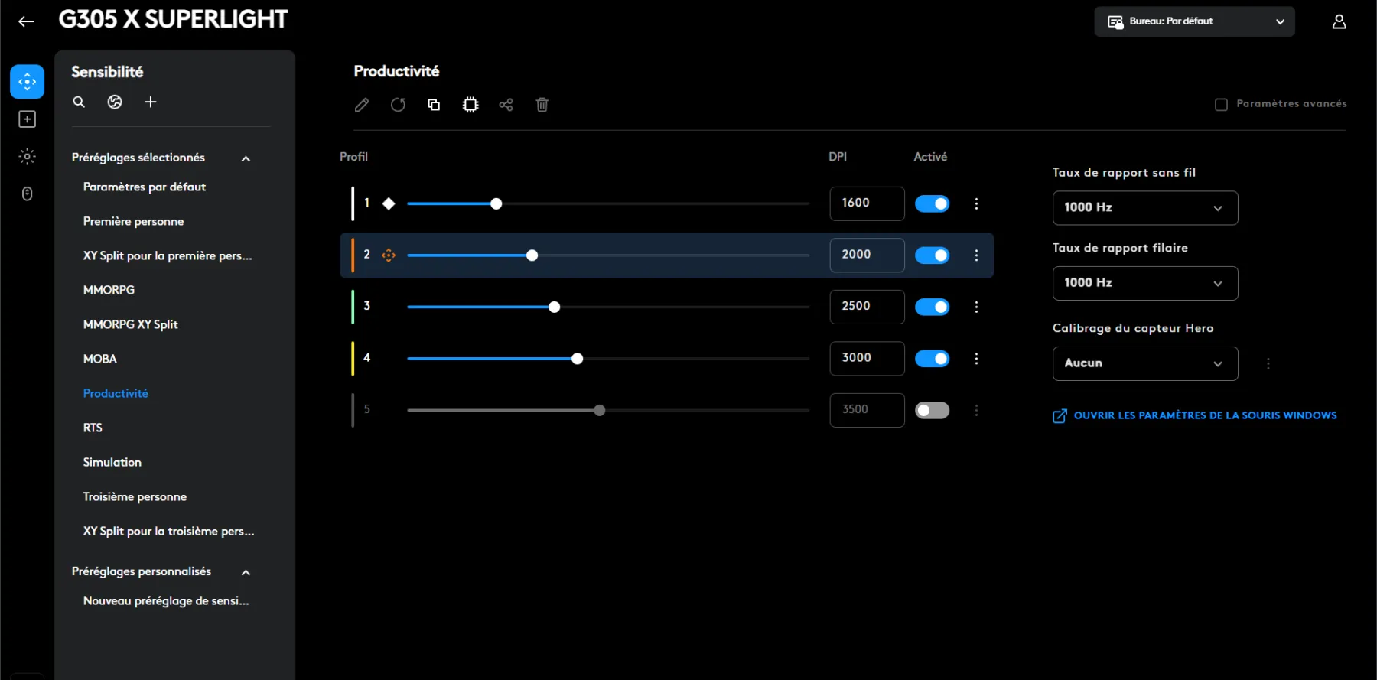Click the 3500 DPI input field
1377x680 pixels.
867,411
